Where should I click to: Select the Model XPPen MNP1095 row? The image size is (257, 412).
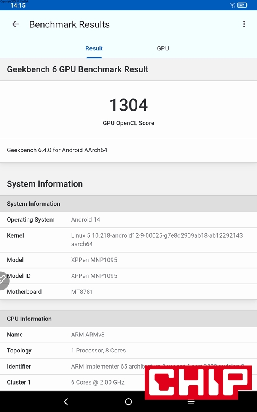128,260
